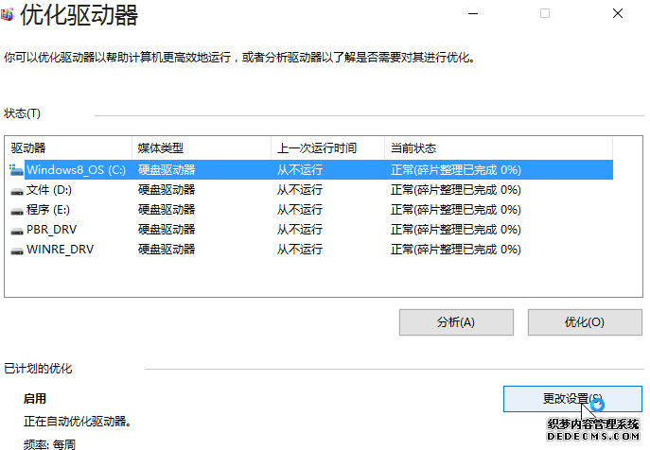The image size is (650, 450).
Task: Click the PBR_DRV drive icon
Action: pos(17,231)
